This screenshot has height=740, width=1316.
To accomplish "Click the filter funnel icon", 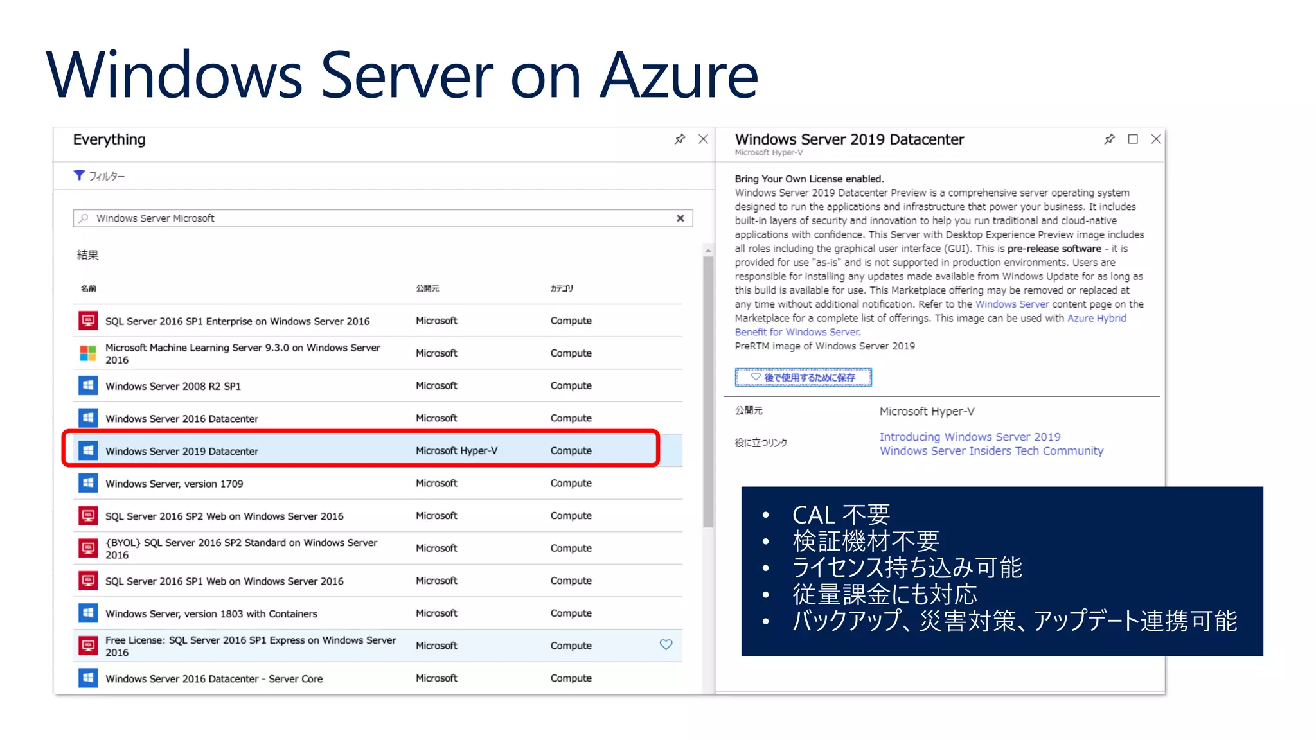I will pyautogui.click(x=79, y=175).
